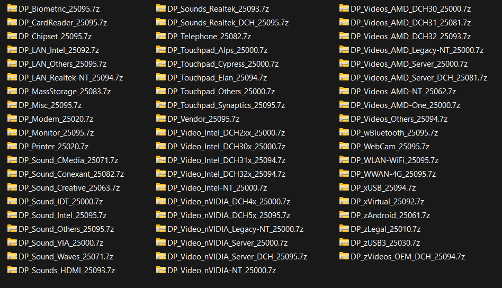Select the DP_WLAN-WiFi_25095.7z archive name
This screenshot has height=288, width=502.
click(394, 160)
